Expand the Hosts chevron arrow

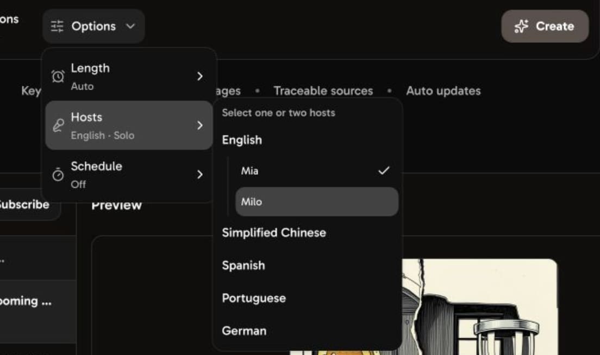(200, 125)
